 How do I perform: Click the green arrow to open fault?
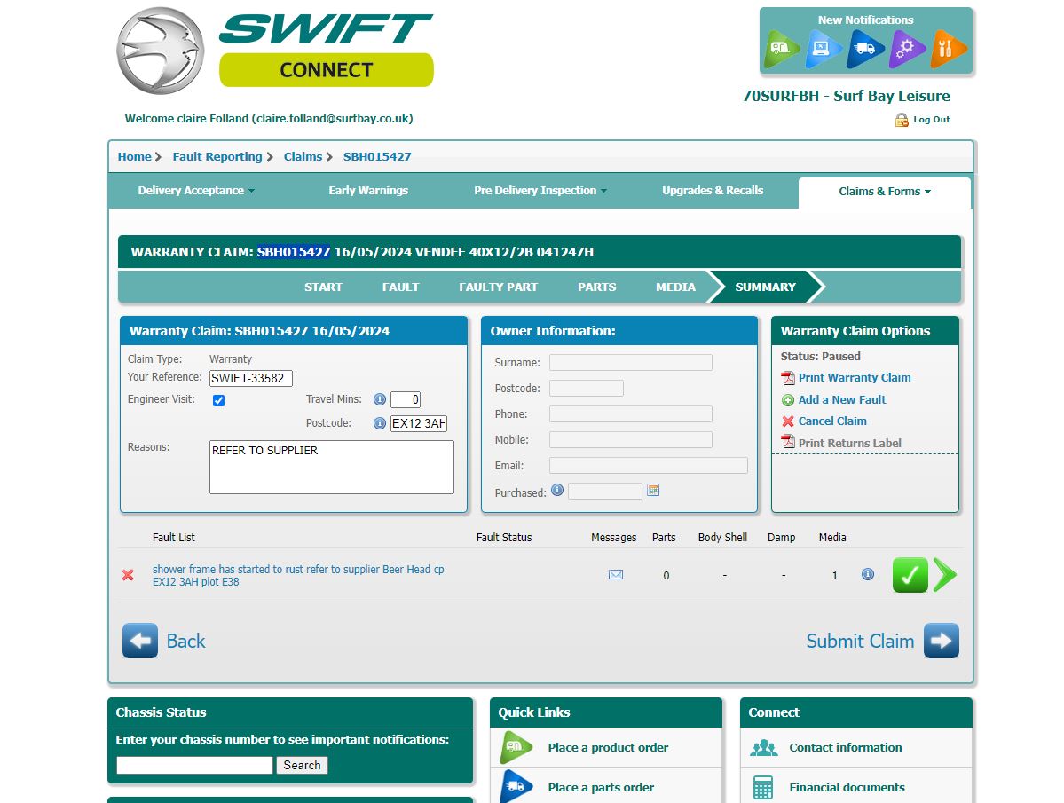[x=944, y=575]
